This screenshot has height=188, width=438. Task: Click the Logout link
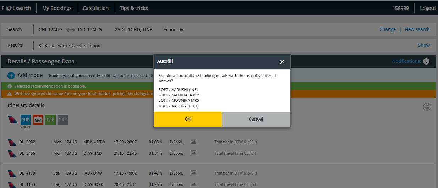428,8
